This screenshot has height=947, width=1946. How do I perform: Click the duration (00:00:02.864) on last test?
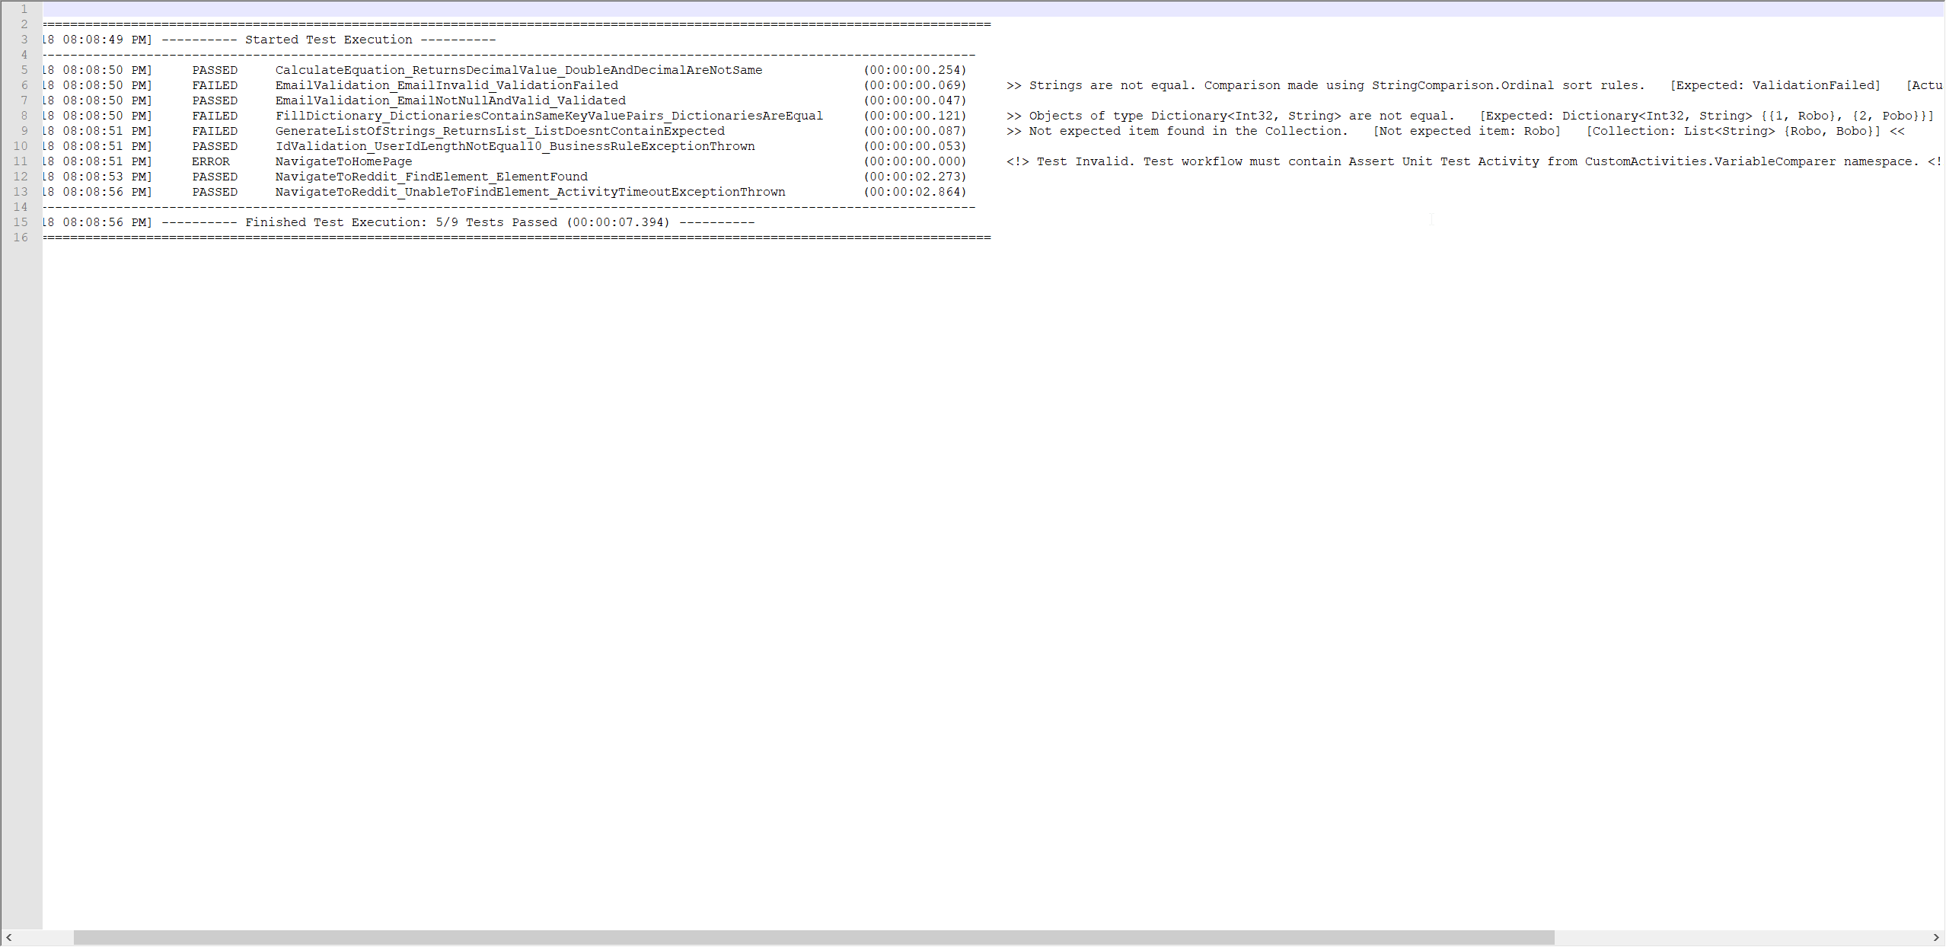tap(914, 192)
